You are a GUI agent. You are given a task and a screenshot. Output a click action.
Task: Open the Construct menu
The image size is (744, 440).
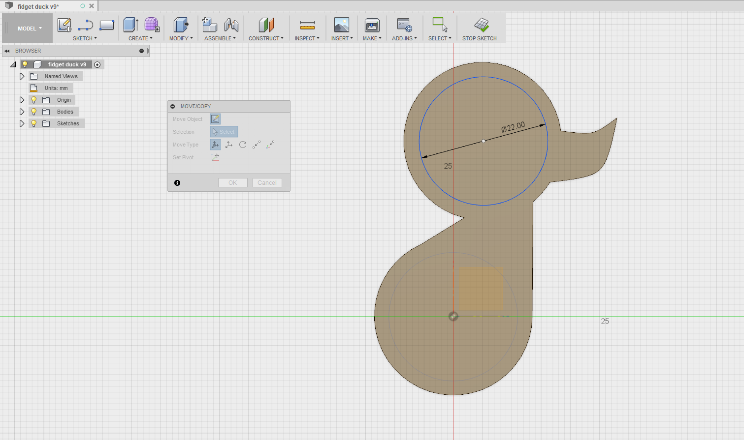click(x=266, y=38)
